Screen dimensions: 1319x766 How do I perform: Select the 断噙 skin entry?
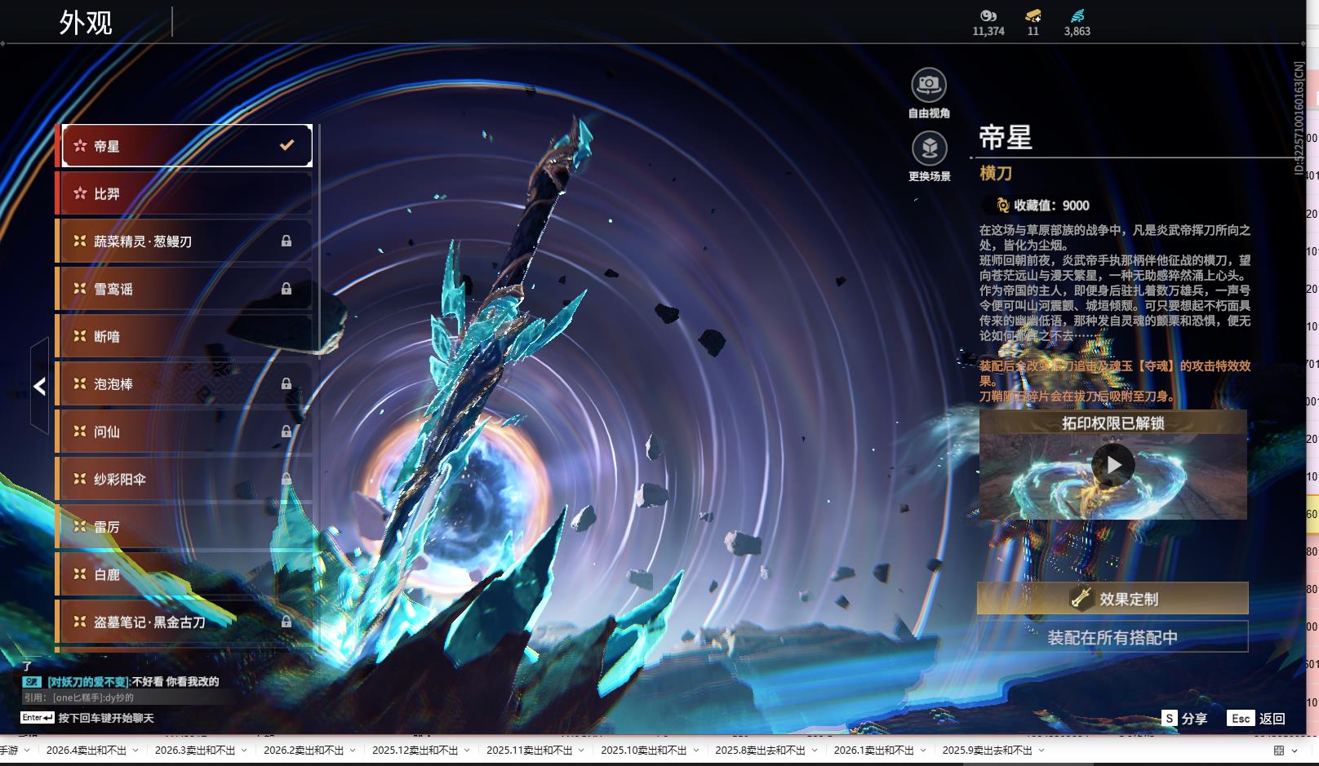[x=186, y=336]
